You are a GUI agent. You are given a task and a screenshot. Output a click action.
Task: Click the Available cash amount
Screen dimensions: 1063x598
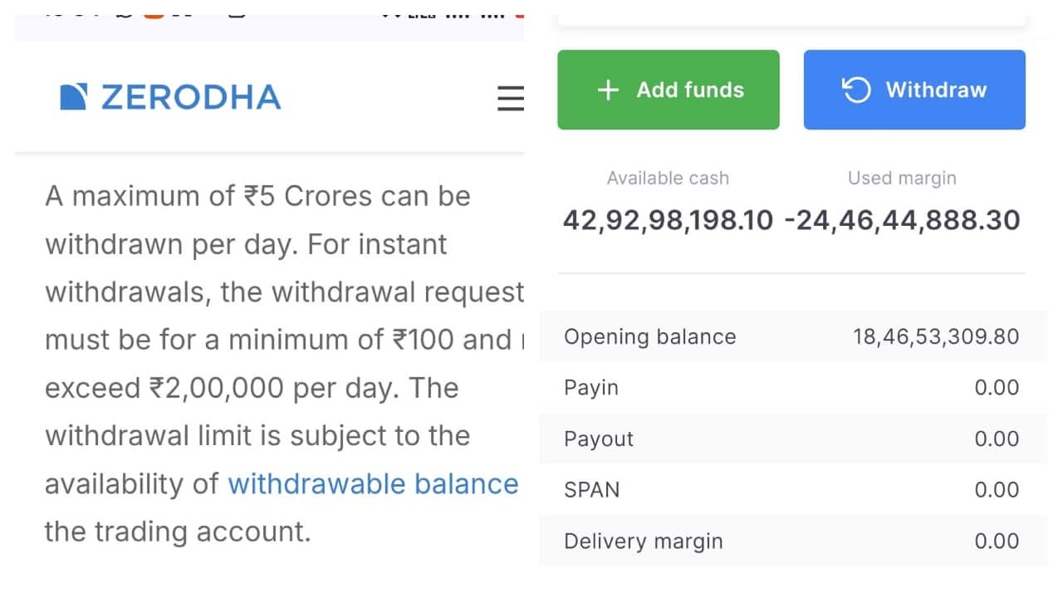668,220
